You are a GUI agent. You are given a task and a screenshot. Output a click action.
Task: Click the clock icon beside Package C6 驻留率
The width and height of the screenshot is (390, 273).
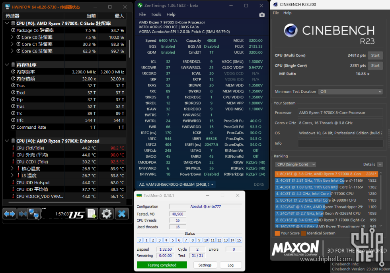(x=13, y=30)
